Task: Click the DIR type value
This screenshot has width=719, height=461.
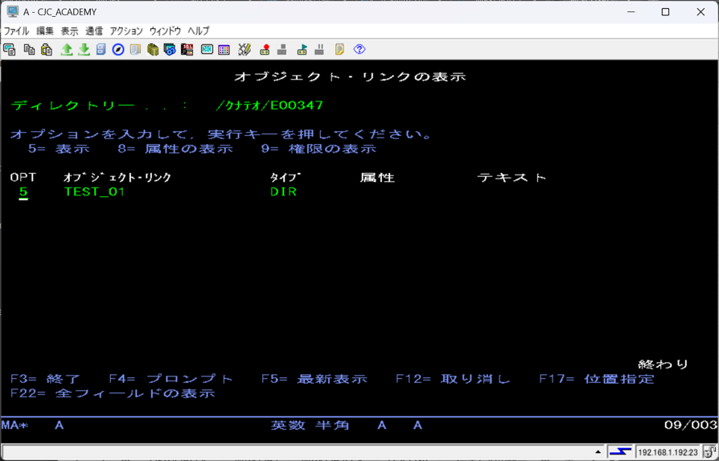Action: click(x=283, y=191)
